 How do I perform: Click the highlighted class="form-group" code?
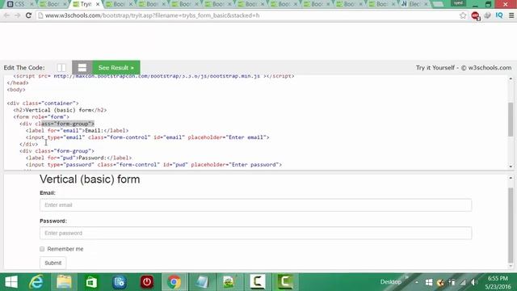[68, 124]
